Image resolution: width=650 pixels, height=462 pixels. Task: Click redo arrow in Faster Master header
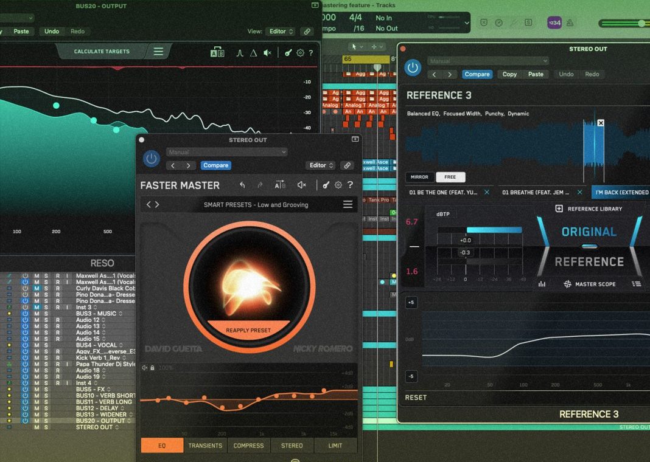[260, 185]
